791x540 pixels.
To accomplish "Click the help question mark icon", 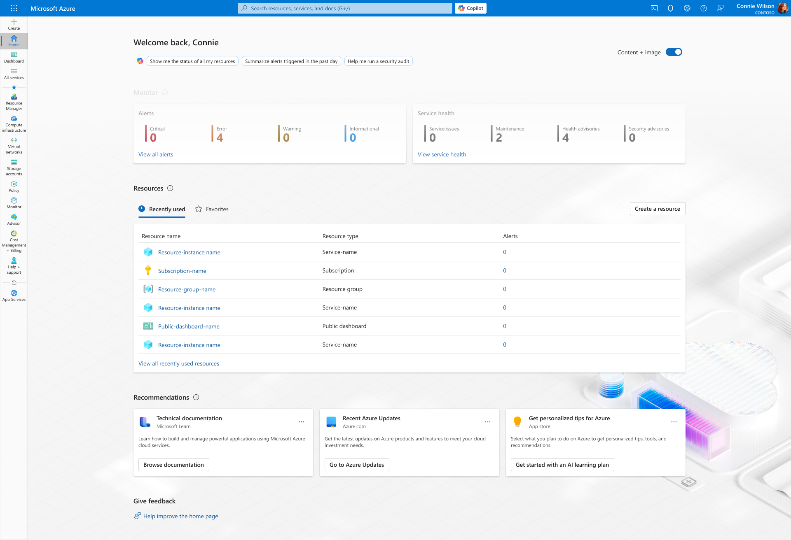I will 703,8.
